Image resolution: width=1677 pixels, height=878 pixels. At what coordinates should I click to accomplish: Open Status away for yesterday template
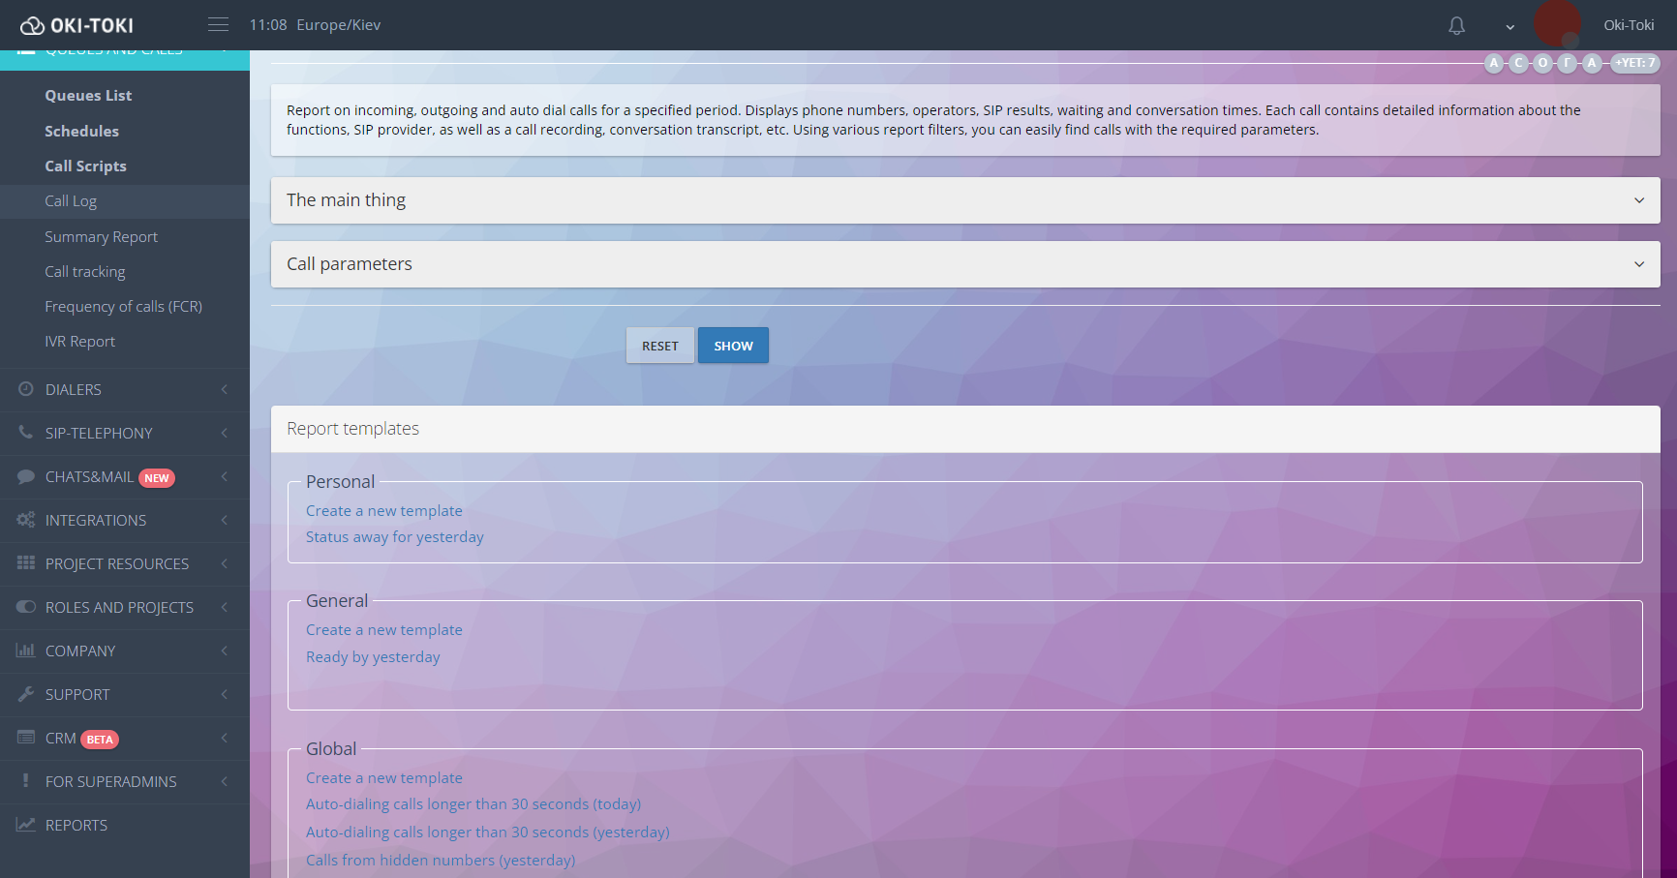395,537
